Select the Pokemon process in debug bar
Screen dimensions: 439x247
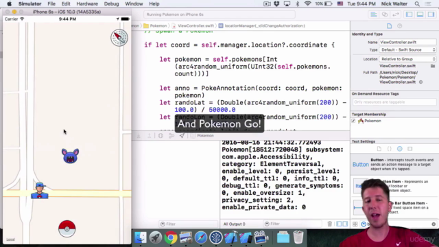click(202, 136)
